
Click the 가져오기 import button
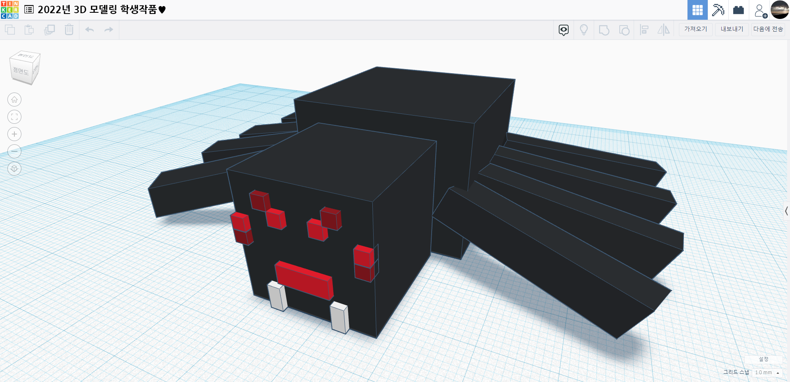click(x=695, y=29)
